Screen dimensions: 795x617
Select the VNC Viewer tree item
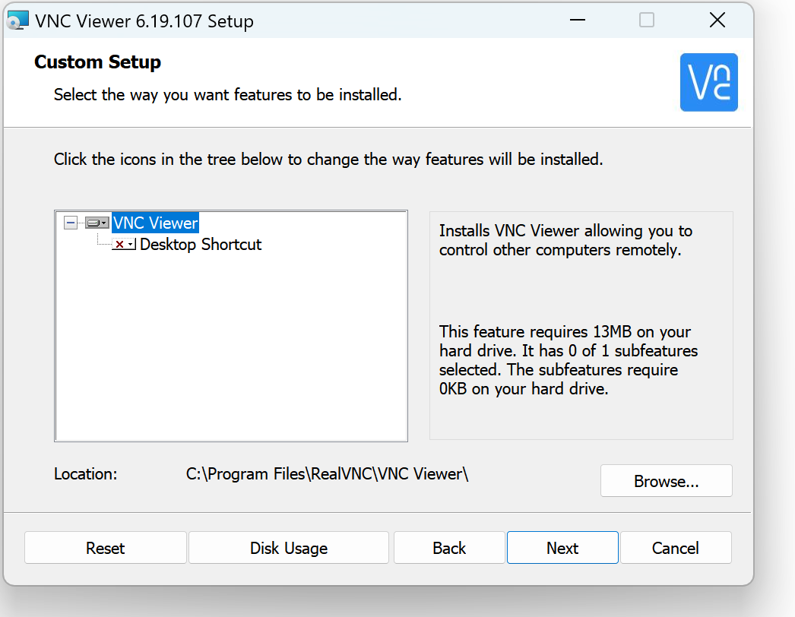coord(155,223)
